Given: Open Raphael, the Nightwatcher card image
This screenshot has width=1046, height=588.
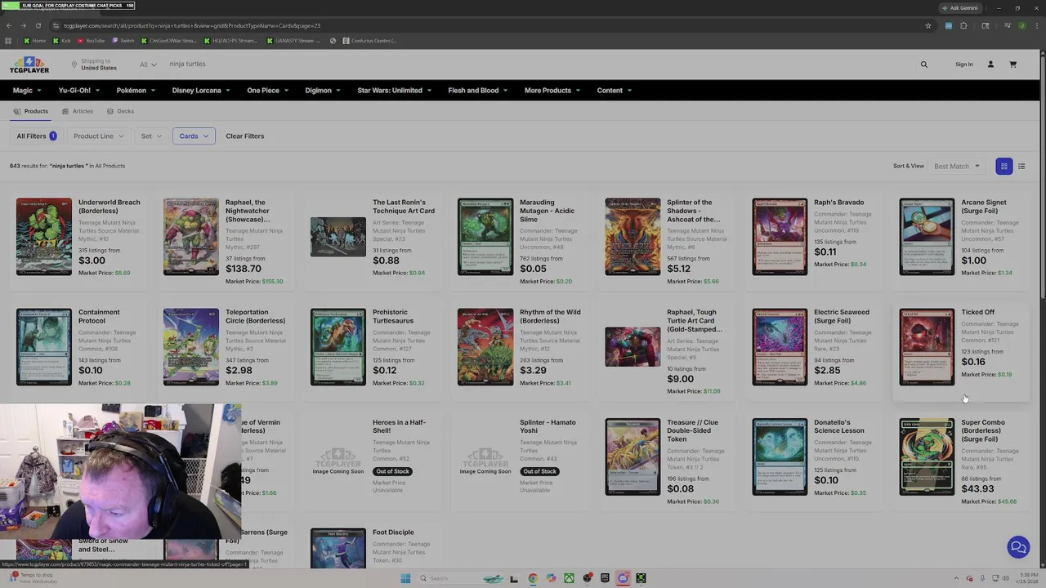Looking at the screenshot, I should (191, 237).
